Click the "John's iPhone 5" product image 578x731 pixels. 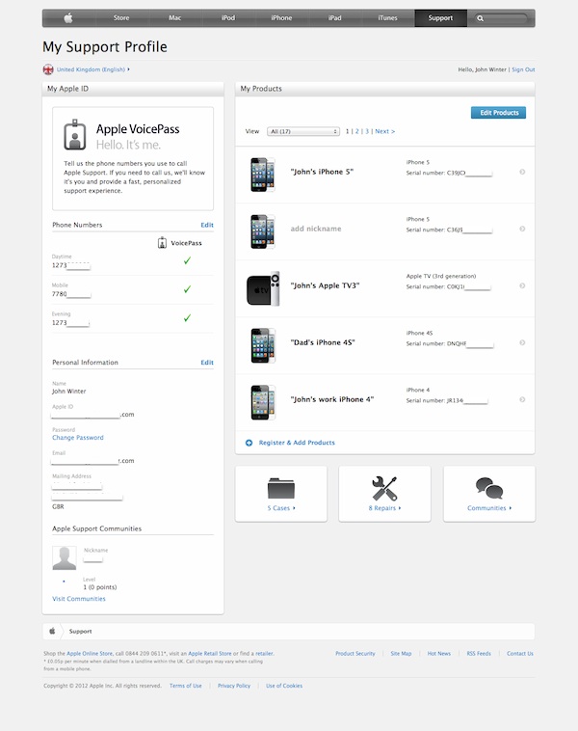coord(263,175)
